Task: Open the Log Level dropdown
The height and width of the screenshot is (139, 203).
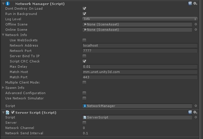Action: (140, 19)
